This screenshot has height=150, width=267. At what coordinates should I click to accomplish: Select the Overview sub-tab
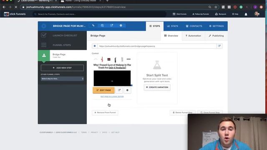(x=171, y=36)
